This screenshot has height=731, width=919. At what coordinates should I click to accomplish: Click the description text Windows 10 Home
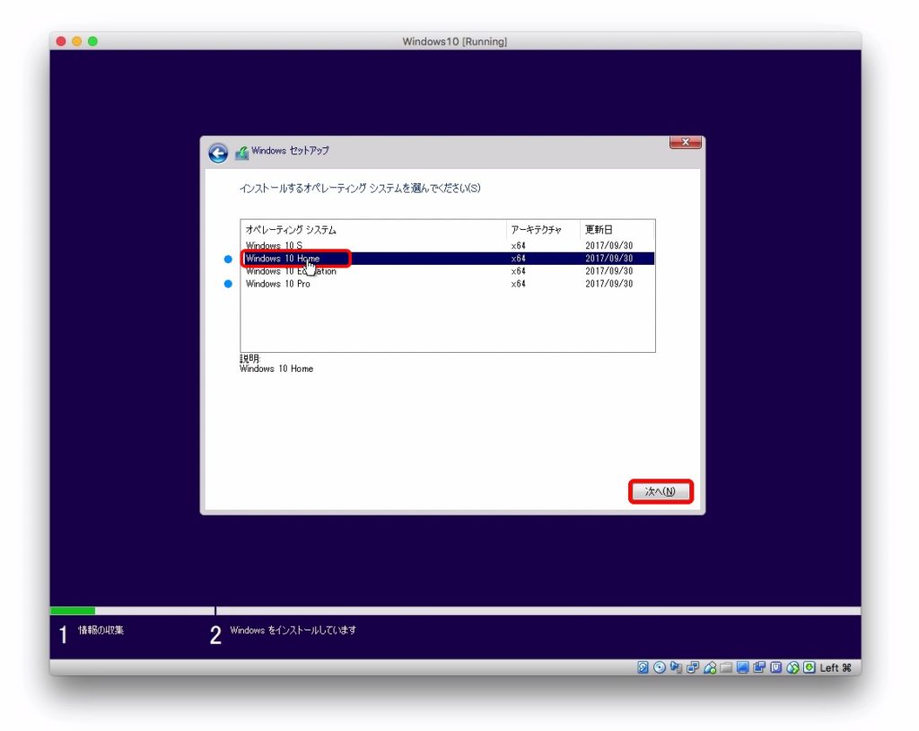[276, 368]
